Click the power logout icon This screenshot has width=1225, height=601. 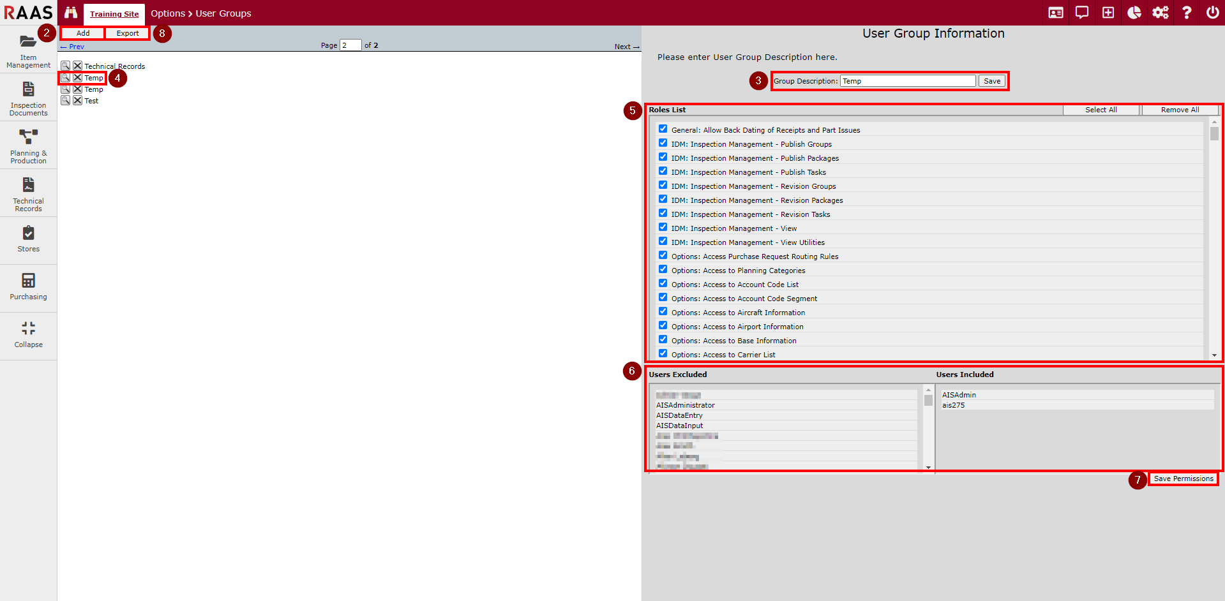[x=1212, y=13]
